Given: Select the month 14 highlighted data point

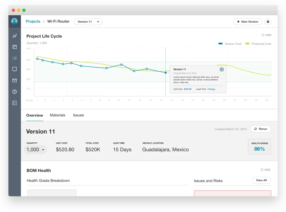Looking at the screenshot, I should [166, 73].
